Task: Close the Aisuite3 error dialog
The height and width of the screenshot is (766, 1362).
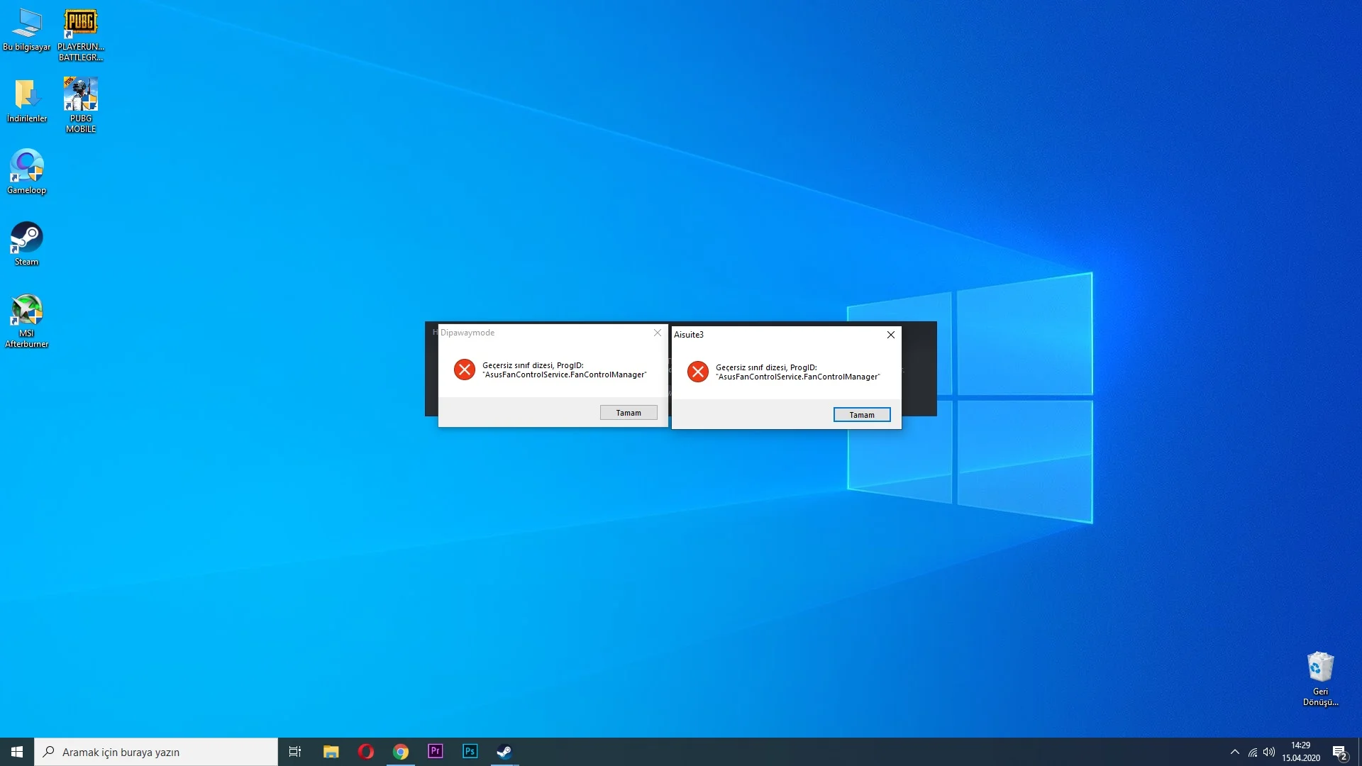Action: tap(891, 335)
